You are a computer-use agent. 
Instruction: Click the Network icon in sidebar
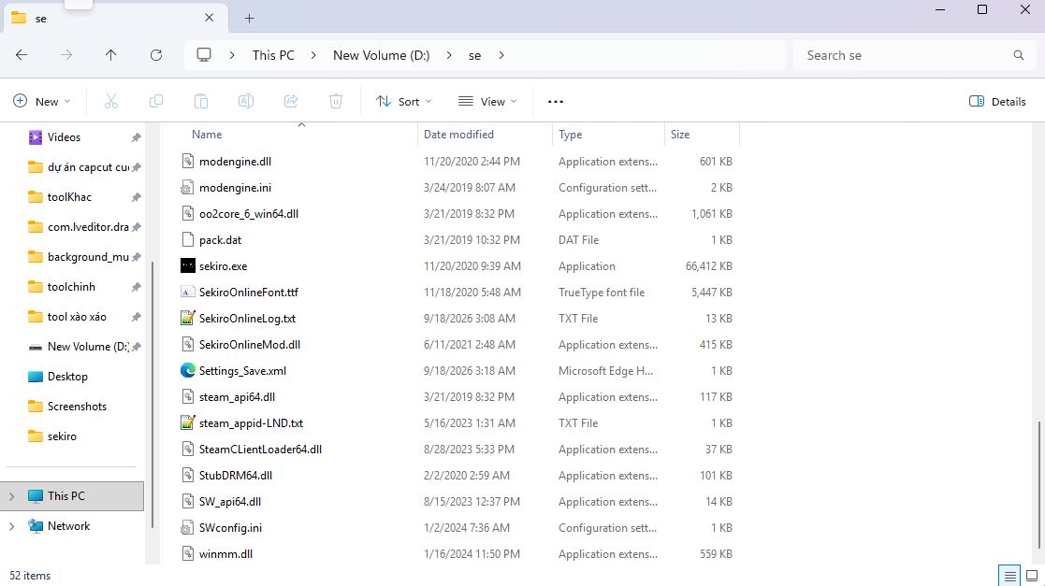tap(36, 525)
